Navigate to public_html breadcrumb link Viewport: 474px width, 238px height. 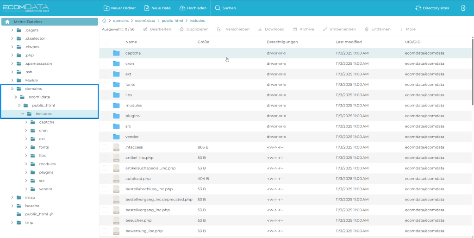click(172, 20)
